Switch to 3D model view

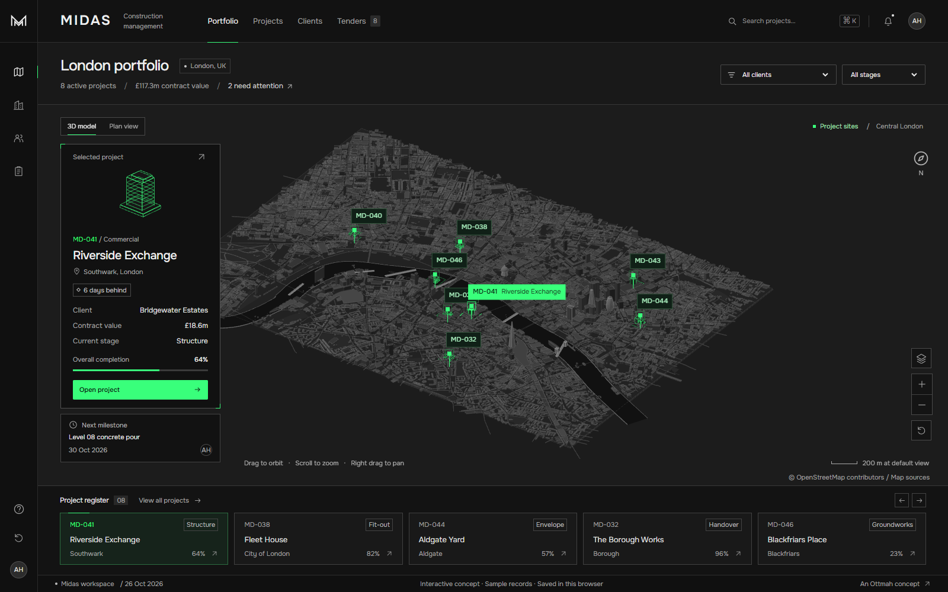pyautogui.click(x=82, y=126)
